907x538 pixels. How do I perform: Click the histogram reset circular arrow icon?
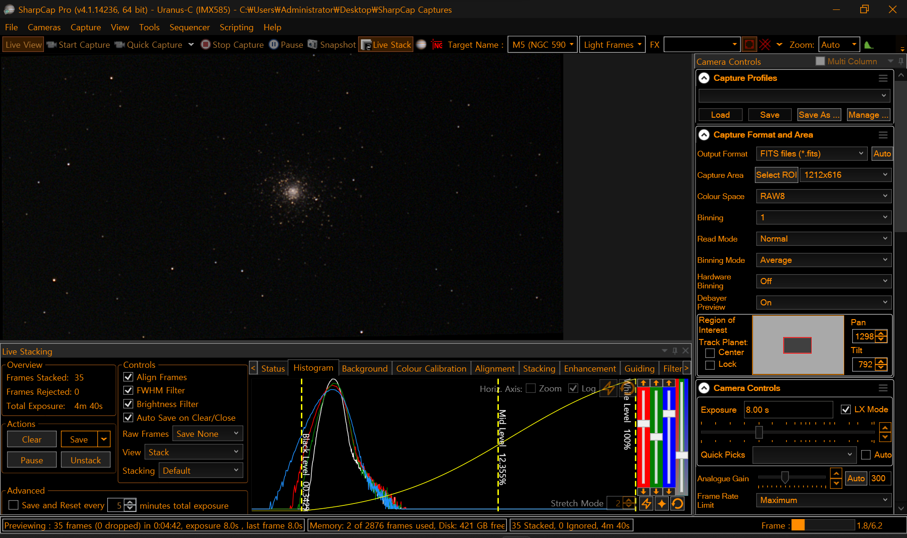click(x=677, y=503)
